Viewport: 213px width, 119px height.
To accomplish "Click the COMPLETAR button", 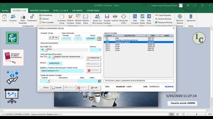I will [x=94, y=58].
